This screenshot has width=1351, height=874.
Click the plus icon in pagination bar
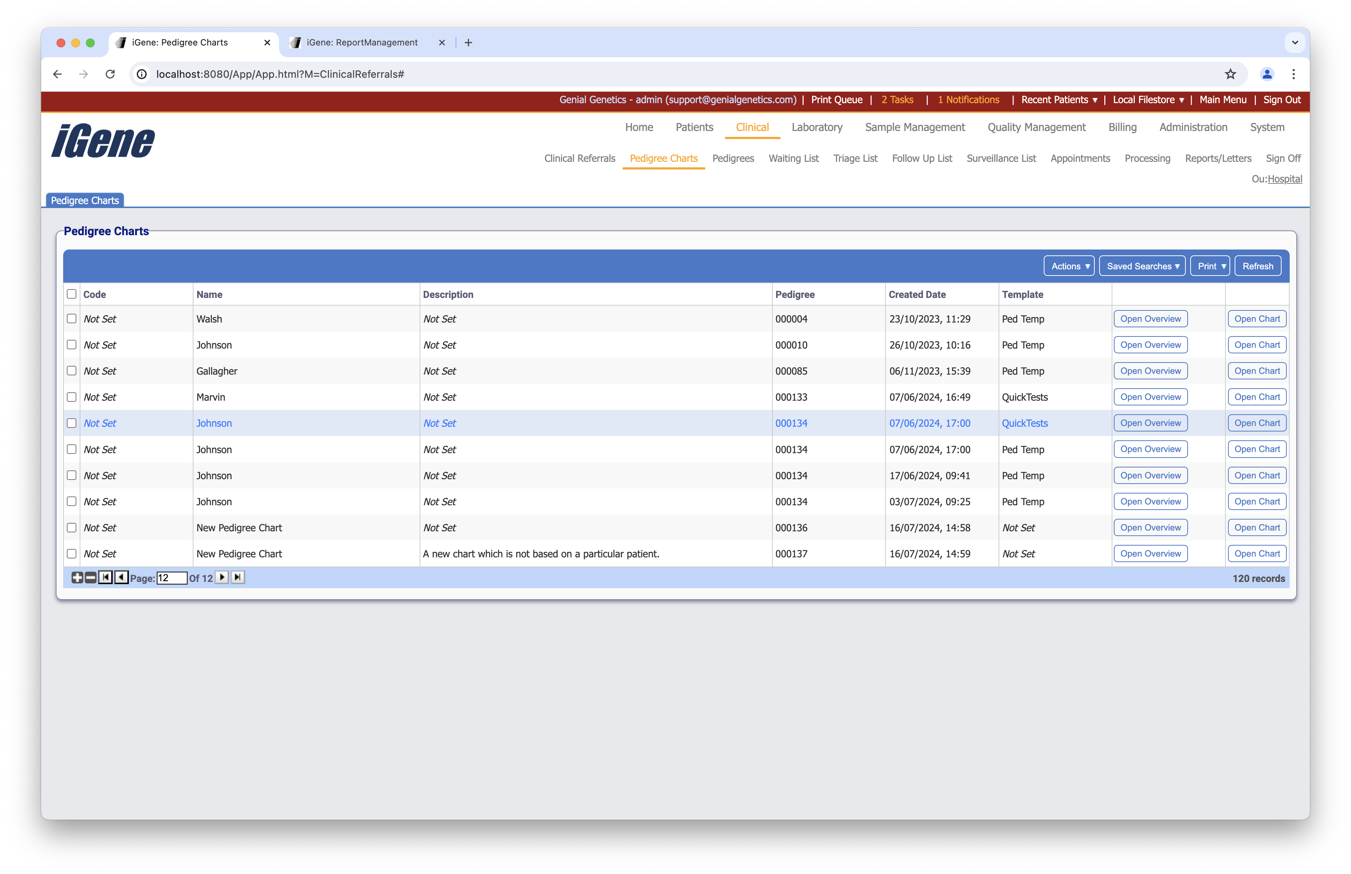77,578
